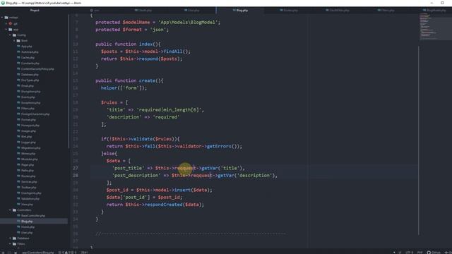Open Paths.php in the tree

(28, 171)
